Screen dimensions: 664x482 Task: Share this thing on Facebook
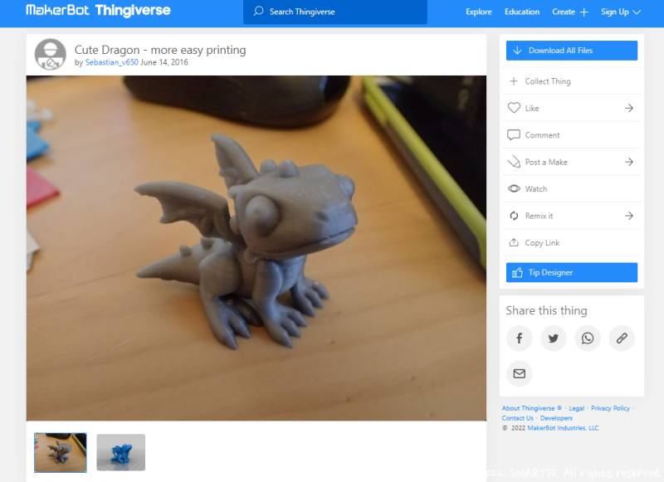[x=520, y=338]
